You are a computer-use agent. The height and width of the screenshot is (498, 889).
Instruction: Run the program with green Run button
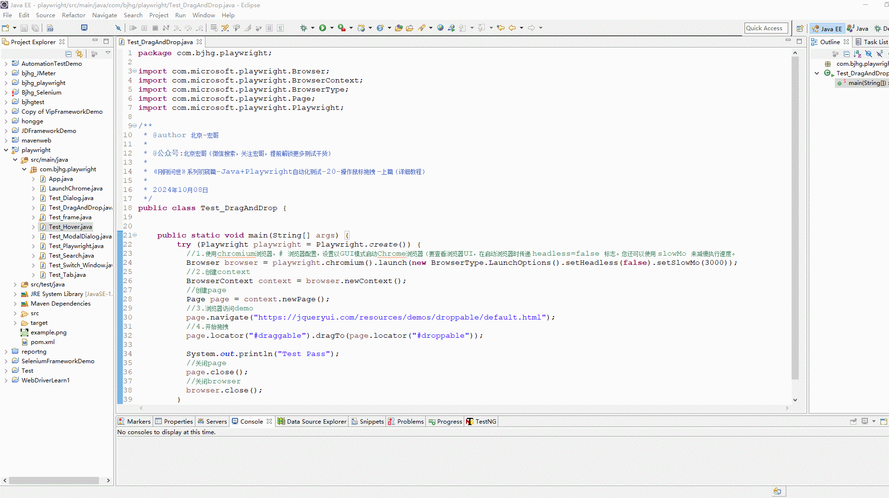coord(323,28)
